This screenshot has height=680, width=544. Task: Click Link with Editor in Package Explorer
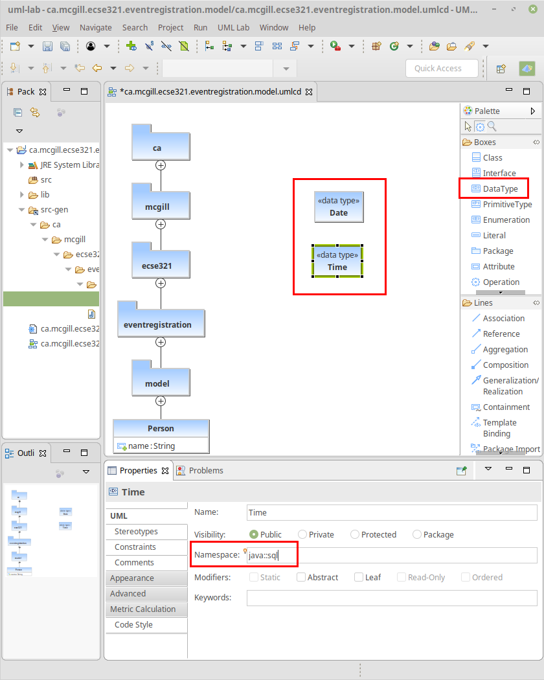(x=35, y=113)
